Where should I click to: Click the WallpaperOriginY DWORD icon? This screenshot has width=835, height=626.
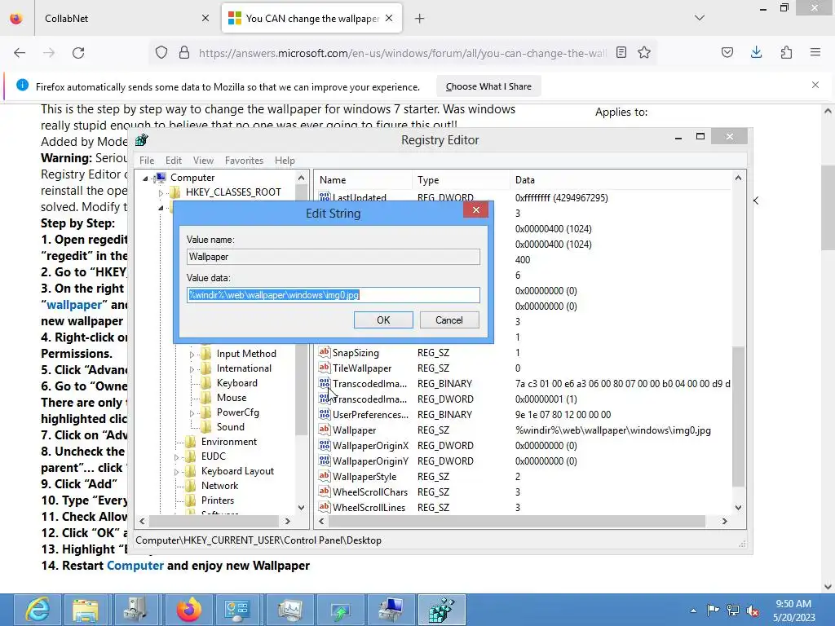pos(325,461)
